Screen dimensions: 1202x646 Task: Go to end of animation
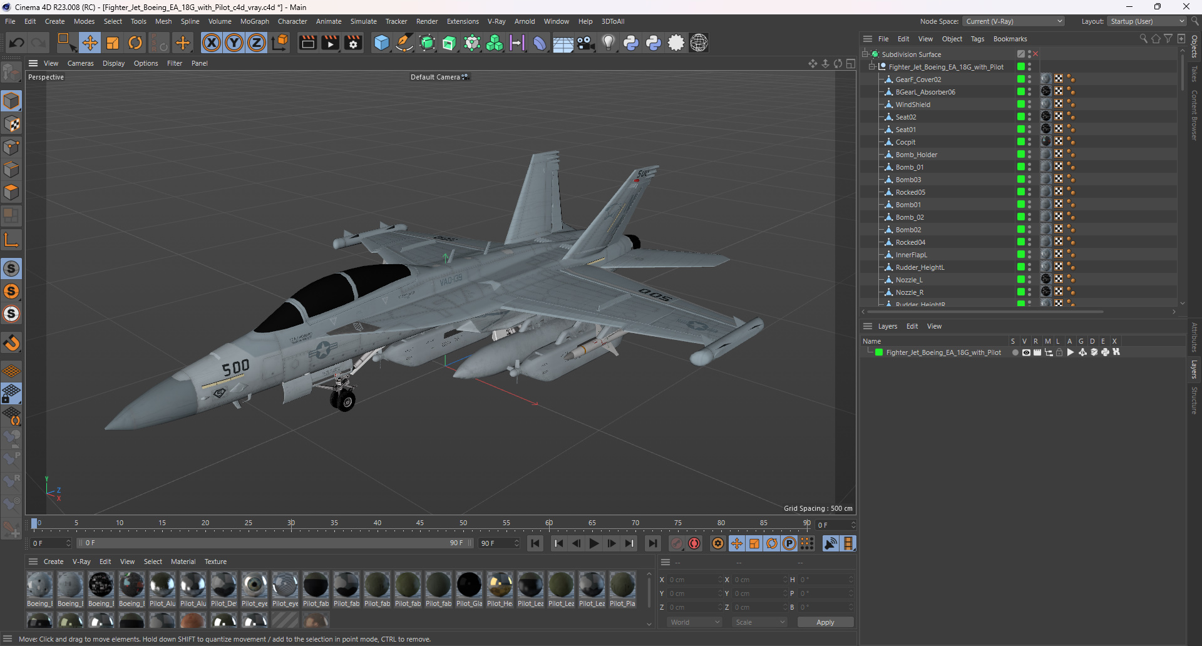click(653, 543)
